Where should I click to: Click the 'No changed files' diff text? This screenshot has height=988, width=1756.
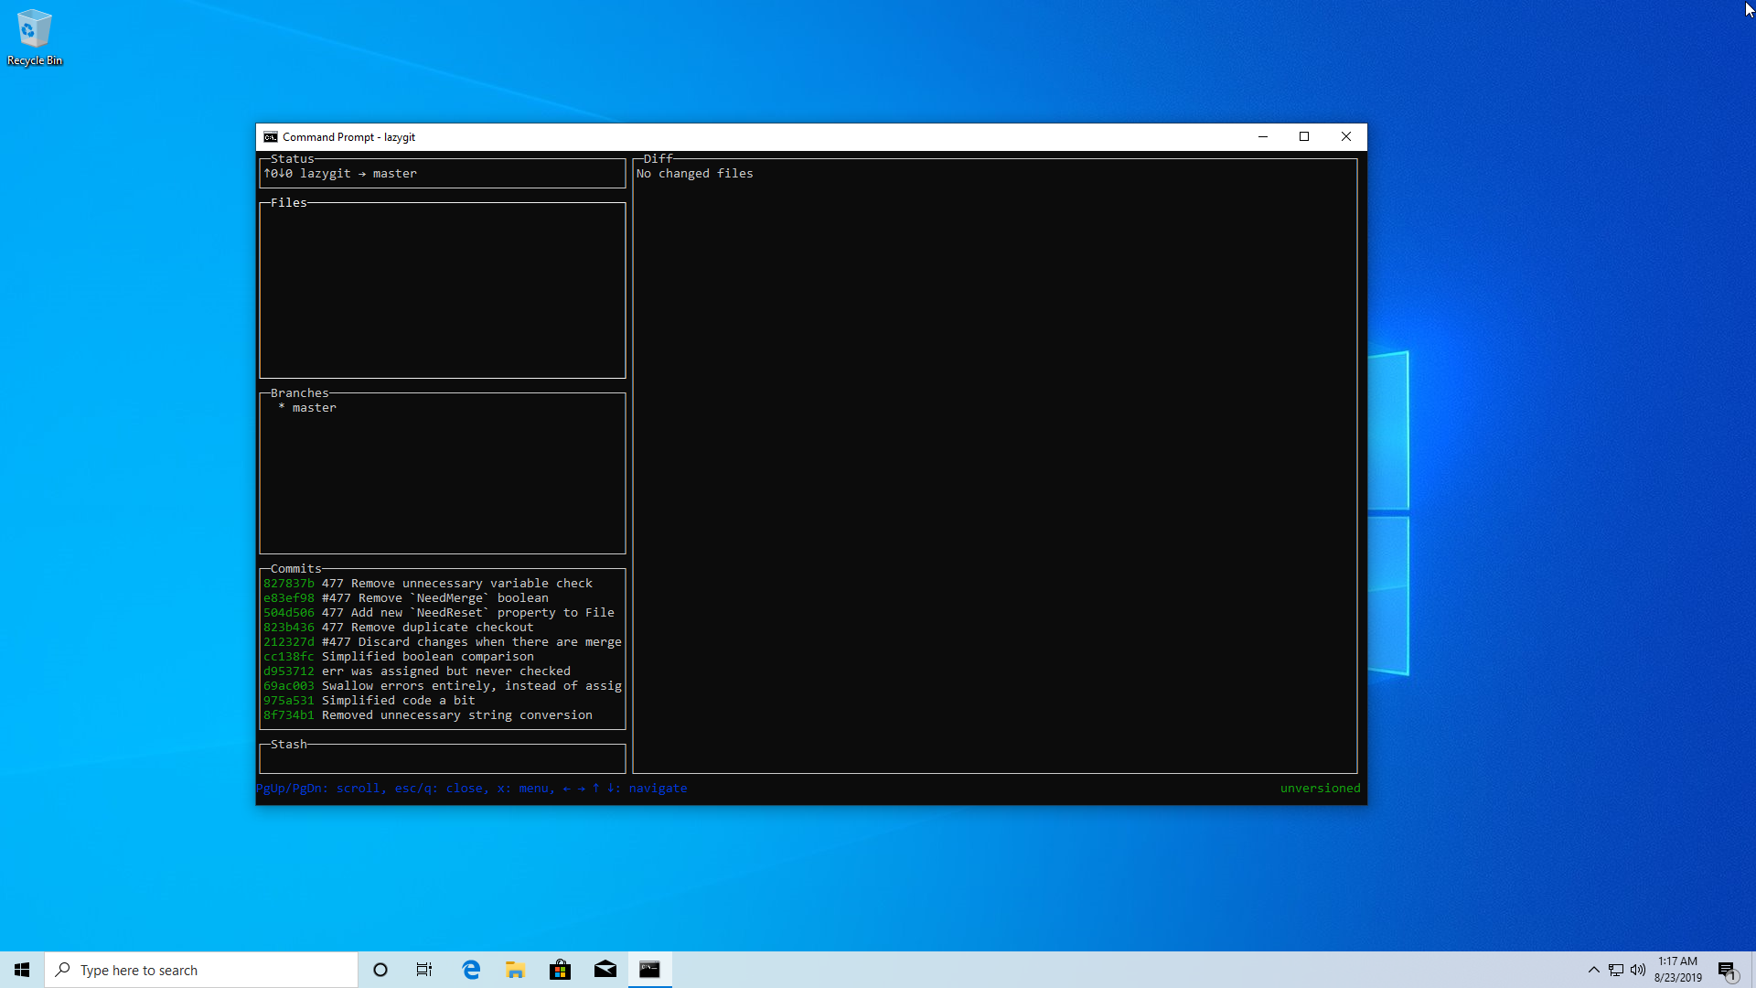[x=695, y=174]
